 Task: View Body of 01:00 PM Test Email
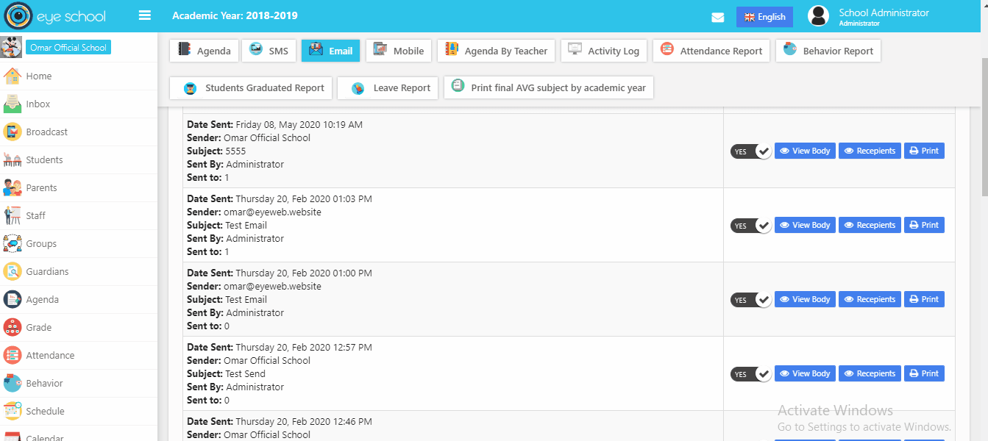(x=805, y=299)
